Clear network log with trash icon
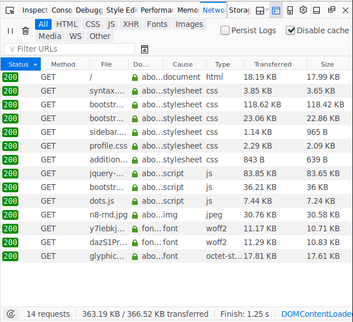The width and height of the screenshot is (353, 322). coord(26,30)
